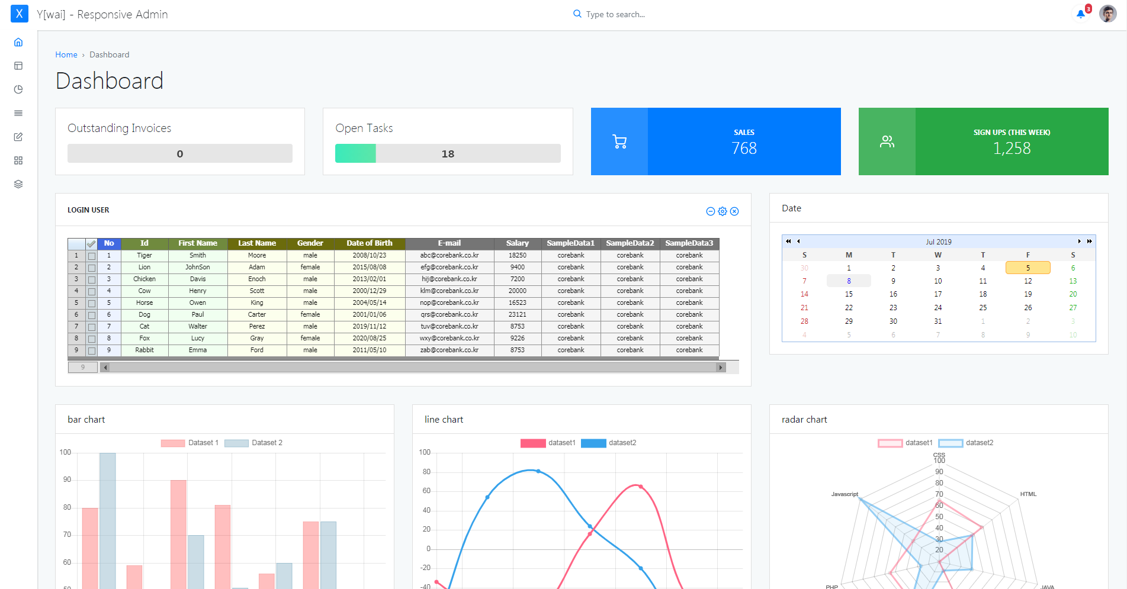Go to next month in calendar
This screenshot has width=1127, height=589.
(x=1080, y=242)
